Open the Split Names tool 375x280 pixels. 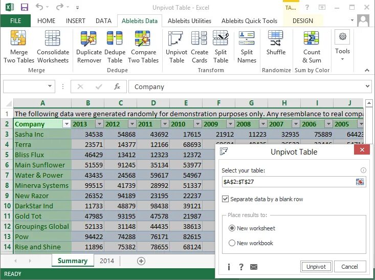pyautogui.click(x=247, y=47)
